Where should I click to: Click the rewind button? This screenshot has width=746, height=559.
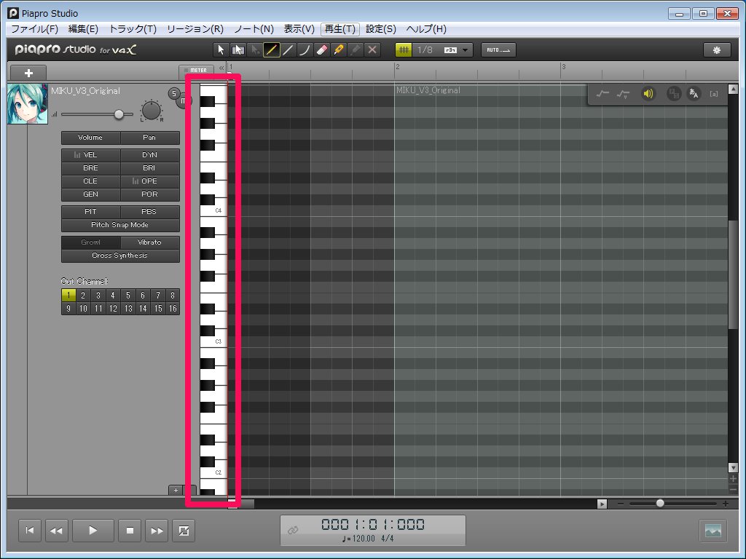point(56,531)
